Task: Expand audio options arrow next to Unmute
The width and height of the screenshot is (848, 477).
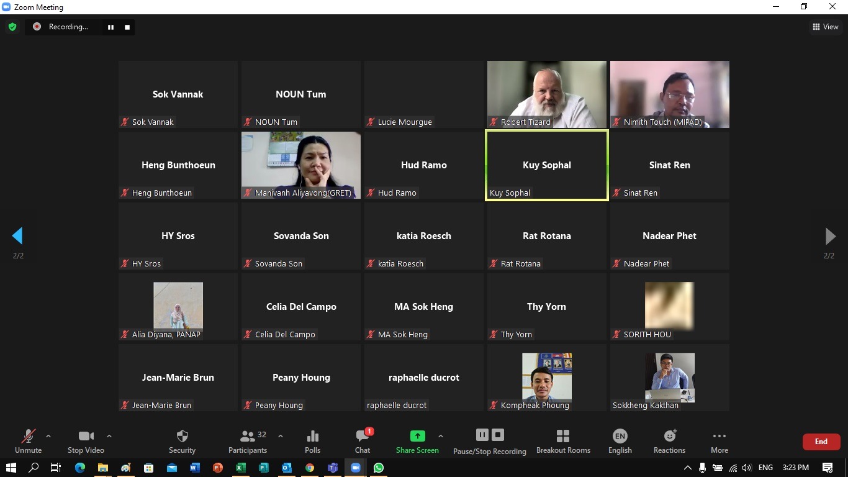Action: click(x=48, y=436)
